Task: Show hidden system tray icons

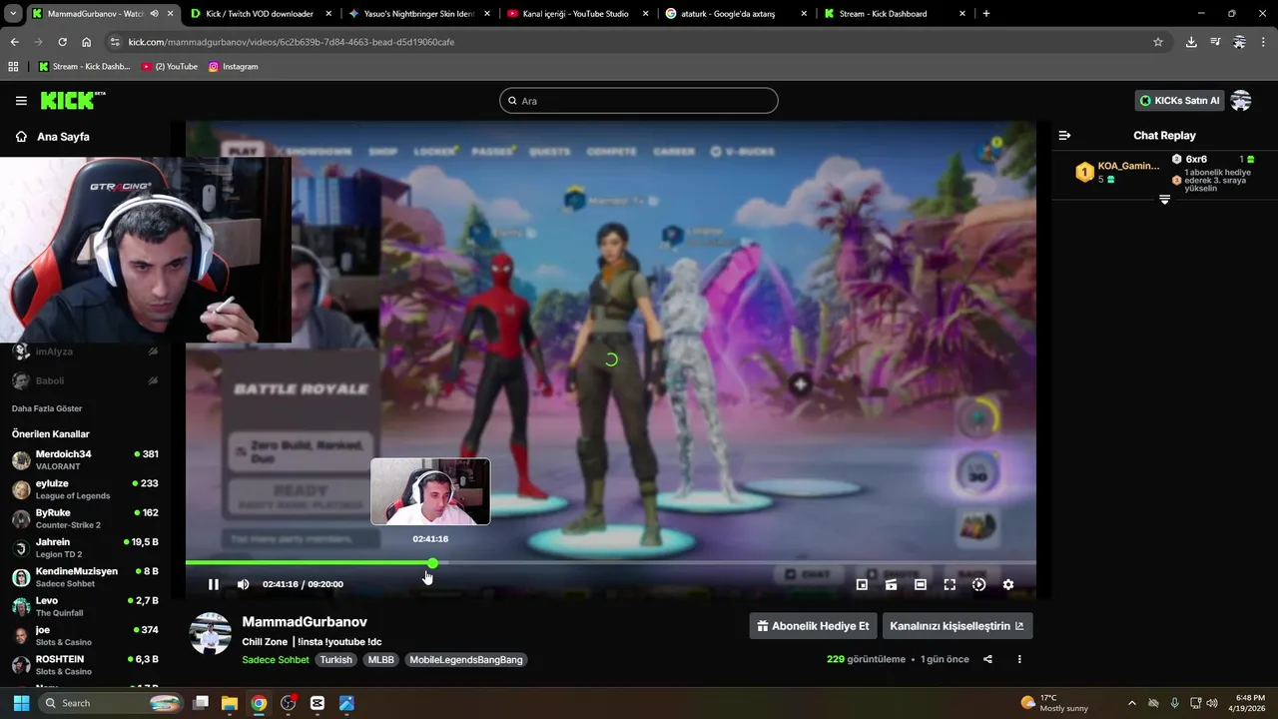Action: tap(1131, 703)
